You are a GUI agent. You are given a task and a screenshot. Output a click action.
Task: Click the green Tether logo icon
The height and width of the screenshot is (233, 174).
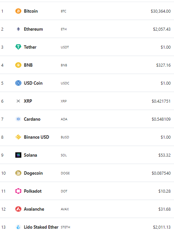click(18, 47)
